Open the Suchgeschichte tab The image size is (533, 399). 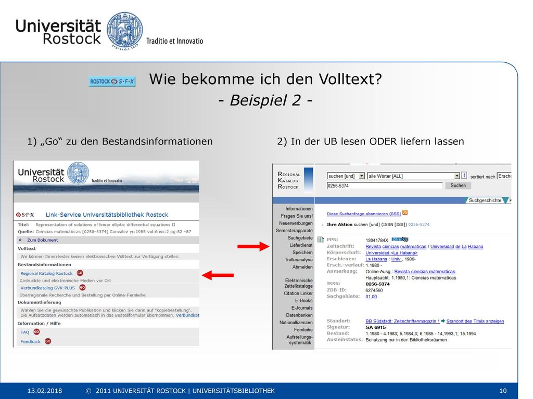tap(485, 200)
